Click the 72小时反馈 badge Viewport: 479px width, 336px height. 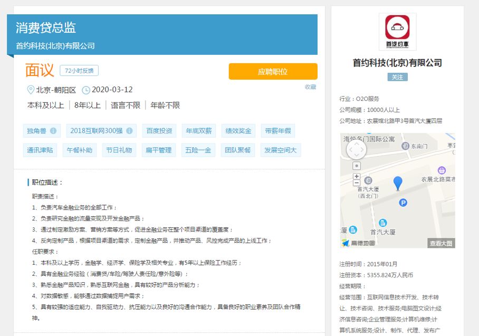[x=79, y=70]
